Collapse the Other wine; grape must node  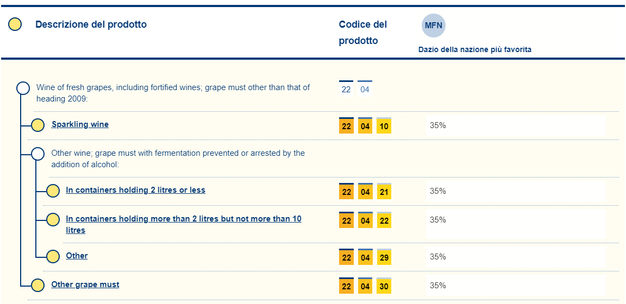click(38, 154)
